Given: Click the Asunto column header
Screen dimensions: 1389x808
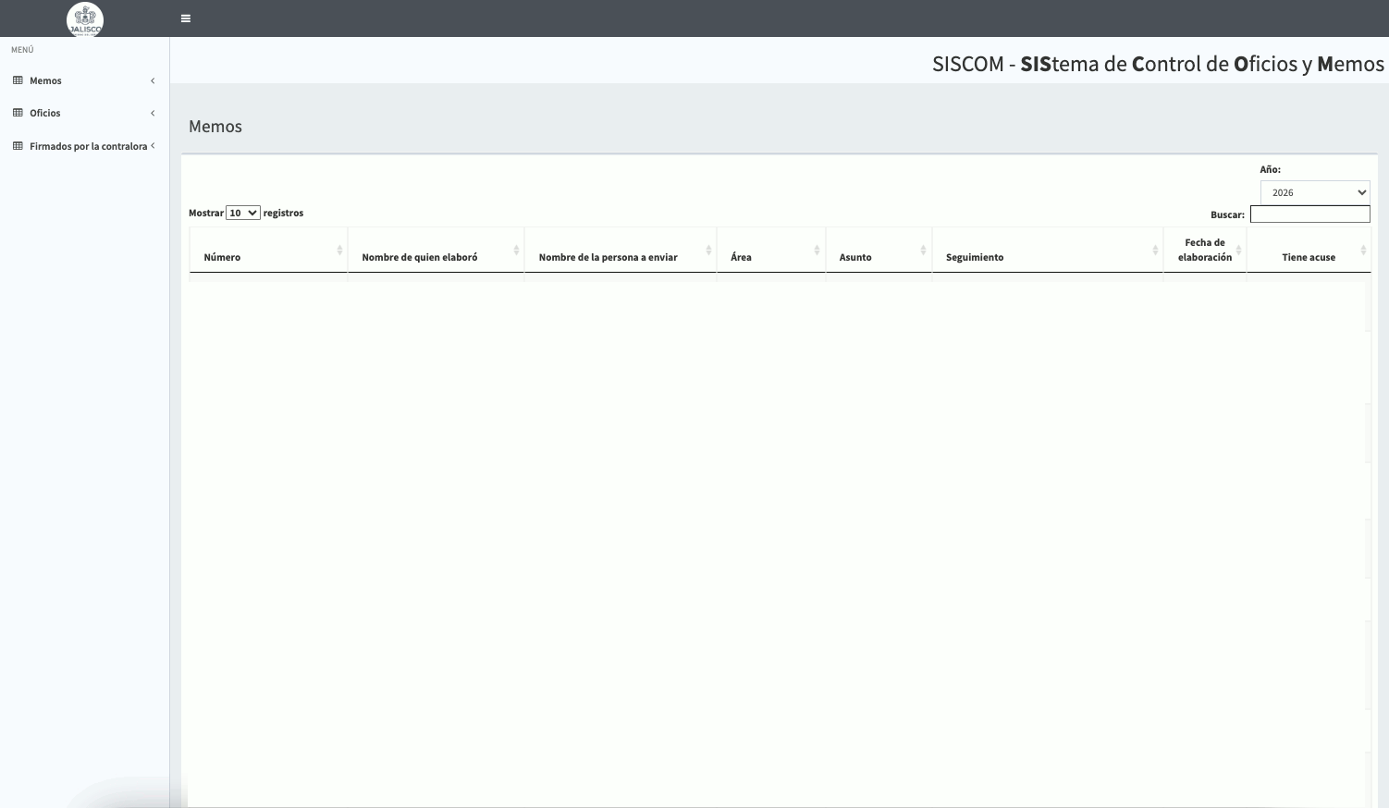Looking at the screenshot, I should click(879, 251).
